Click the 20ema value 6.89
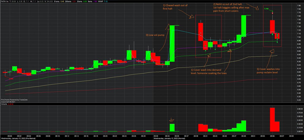 coord(85,2)
